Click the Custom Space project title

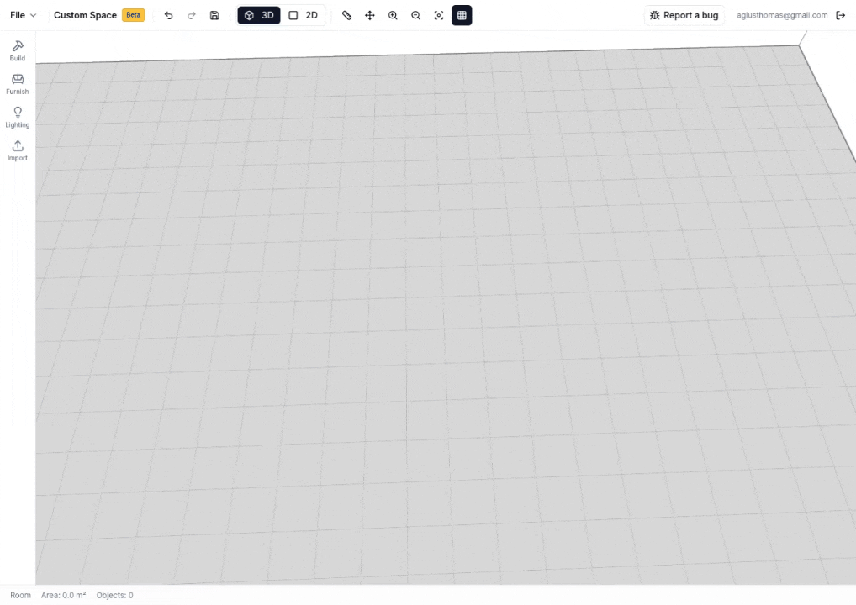click(x=85, y=15)
